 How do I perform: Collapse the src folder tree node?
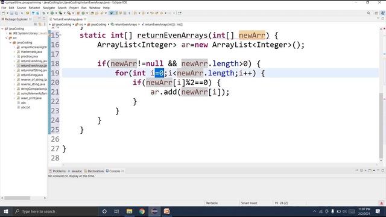point(7,38)
